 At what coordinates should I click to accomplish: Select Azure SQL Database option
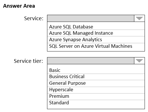(x=96, y=27)
